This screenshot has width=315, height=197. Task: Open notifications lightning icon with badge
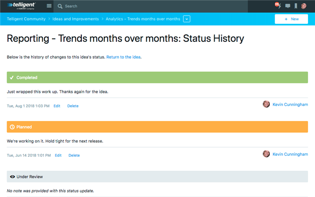tap(278, 6)
